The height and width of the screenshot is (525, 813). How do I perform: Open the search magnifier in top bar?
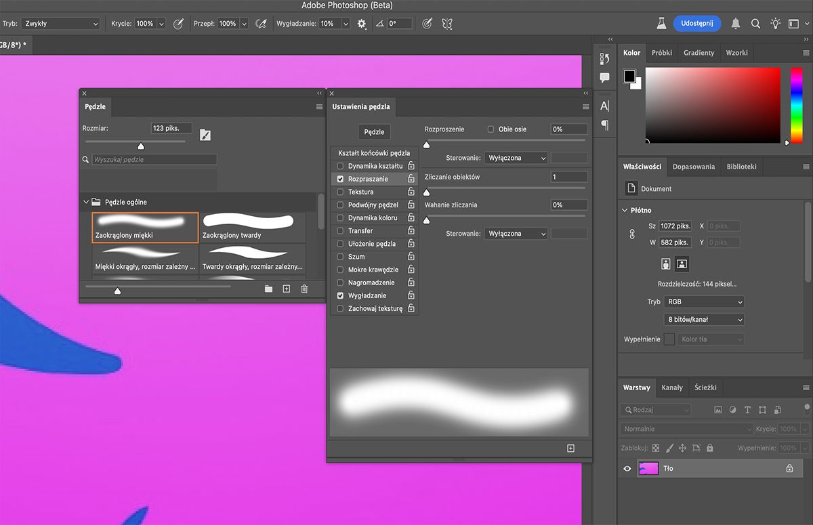755,24
